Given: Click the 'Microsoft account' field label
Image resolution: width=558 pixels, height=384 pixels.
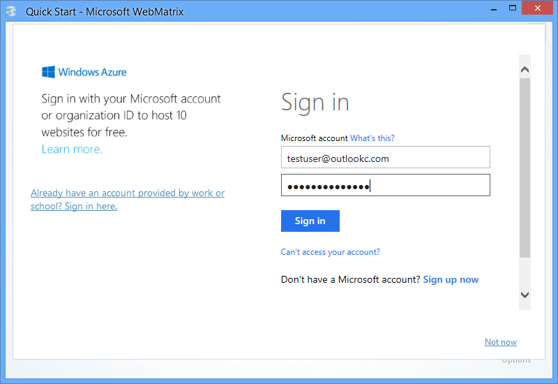Looking at the screenshot, I should tap(315, 138).
